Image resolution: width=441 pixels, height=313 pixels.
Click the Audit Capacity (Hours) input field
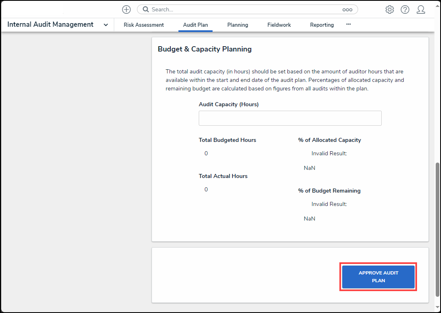tap(290, 118)
